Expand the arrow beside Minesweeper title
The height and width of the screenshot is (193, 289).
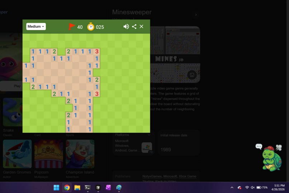pos(196,15)
